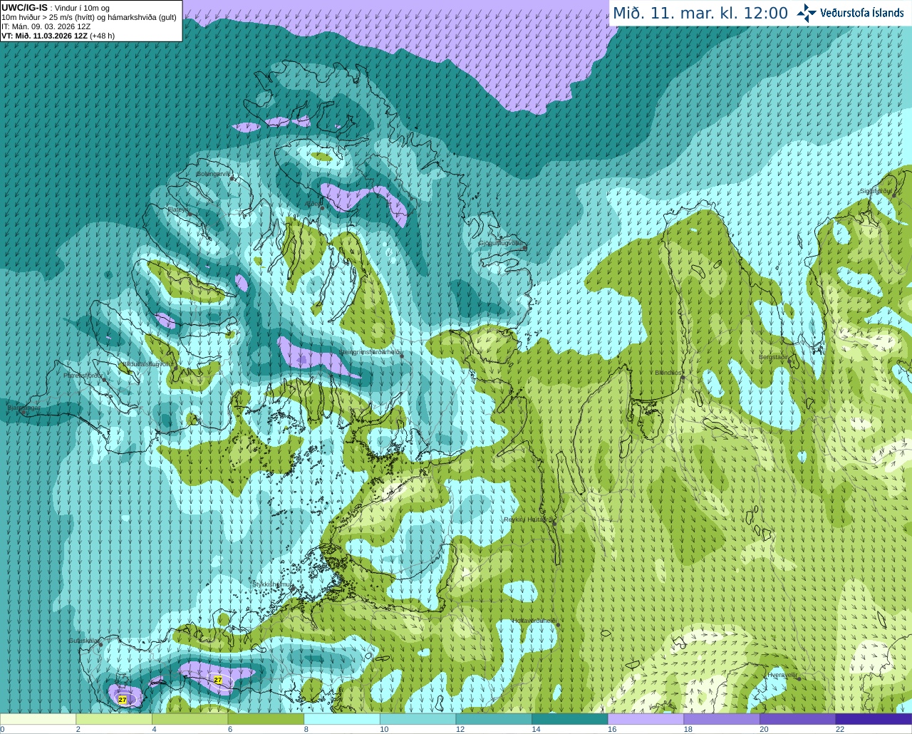Click the Hveravellir station label
This screenshot has width=912, height=734.
[782, 674]
